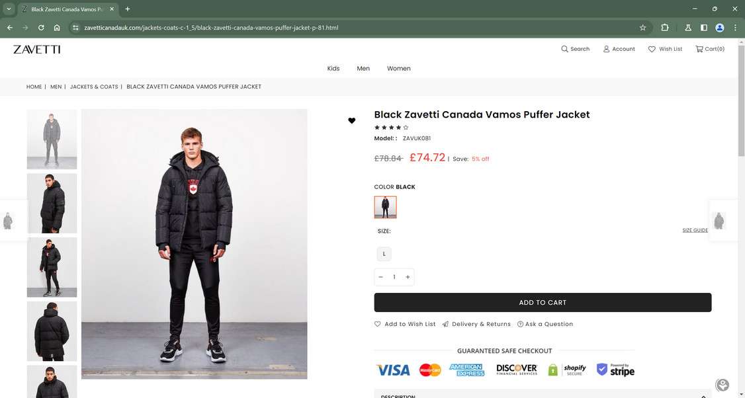View the shopping Cart icon in header
Image resolution: width=745 pixels, height=398 pixels.
pos(700,49)
